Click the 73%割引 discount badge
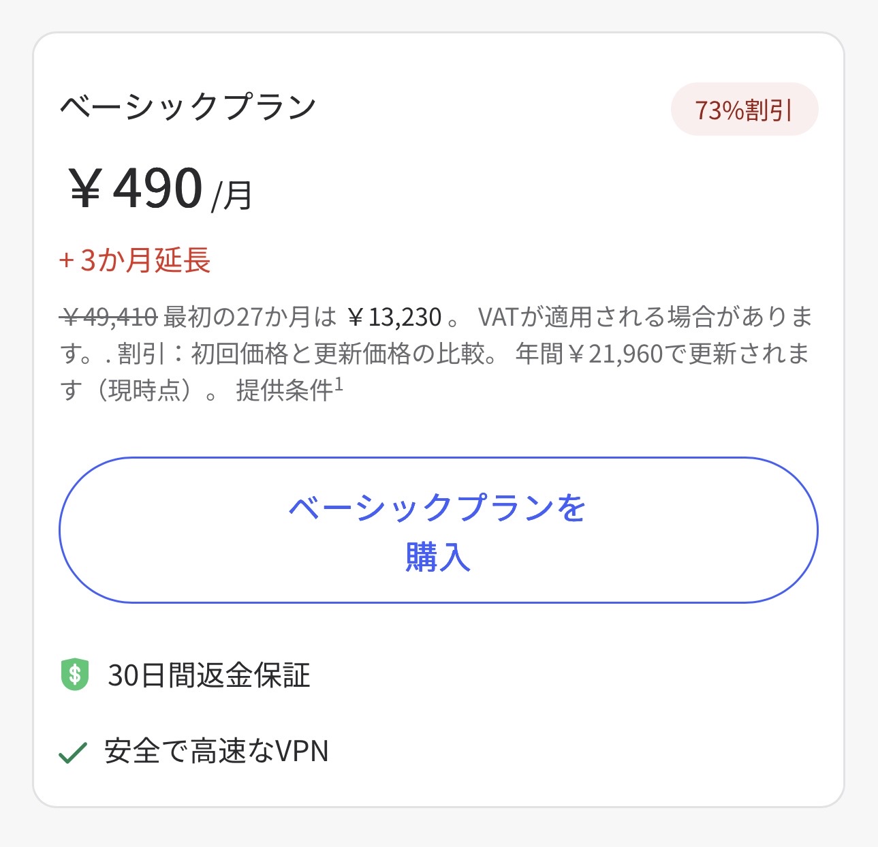Image resolution: width=878 pixels, height=847 pixels. pyautogui.click(x=744, y=110)
